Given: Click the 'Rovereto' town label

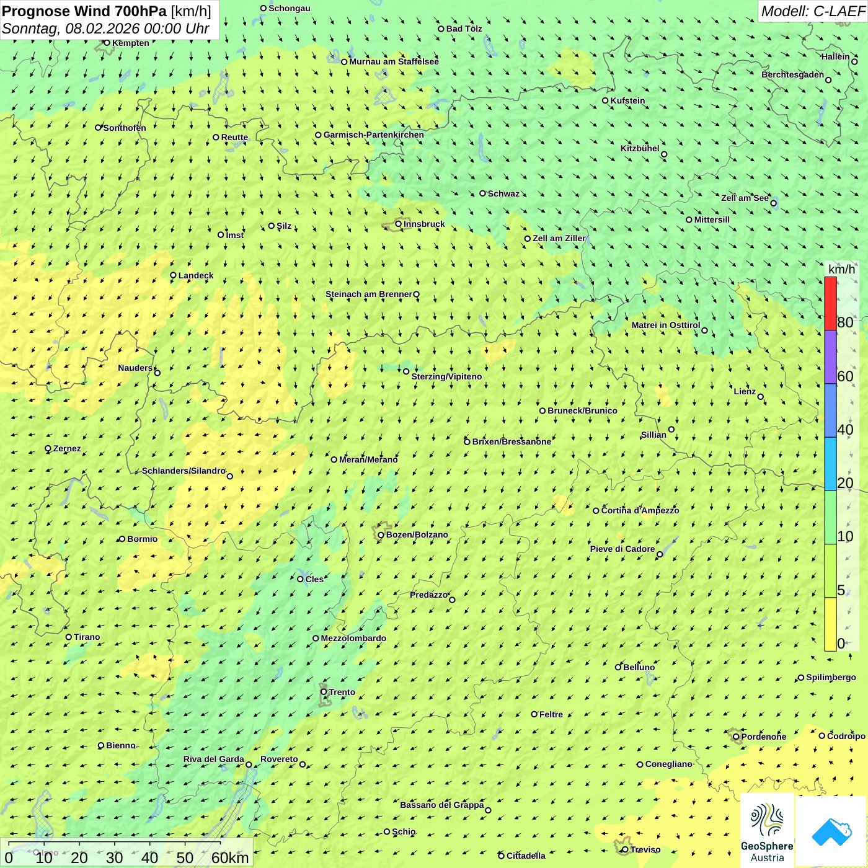Looking at the screenshot, I should [279, 759].
